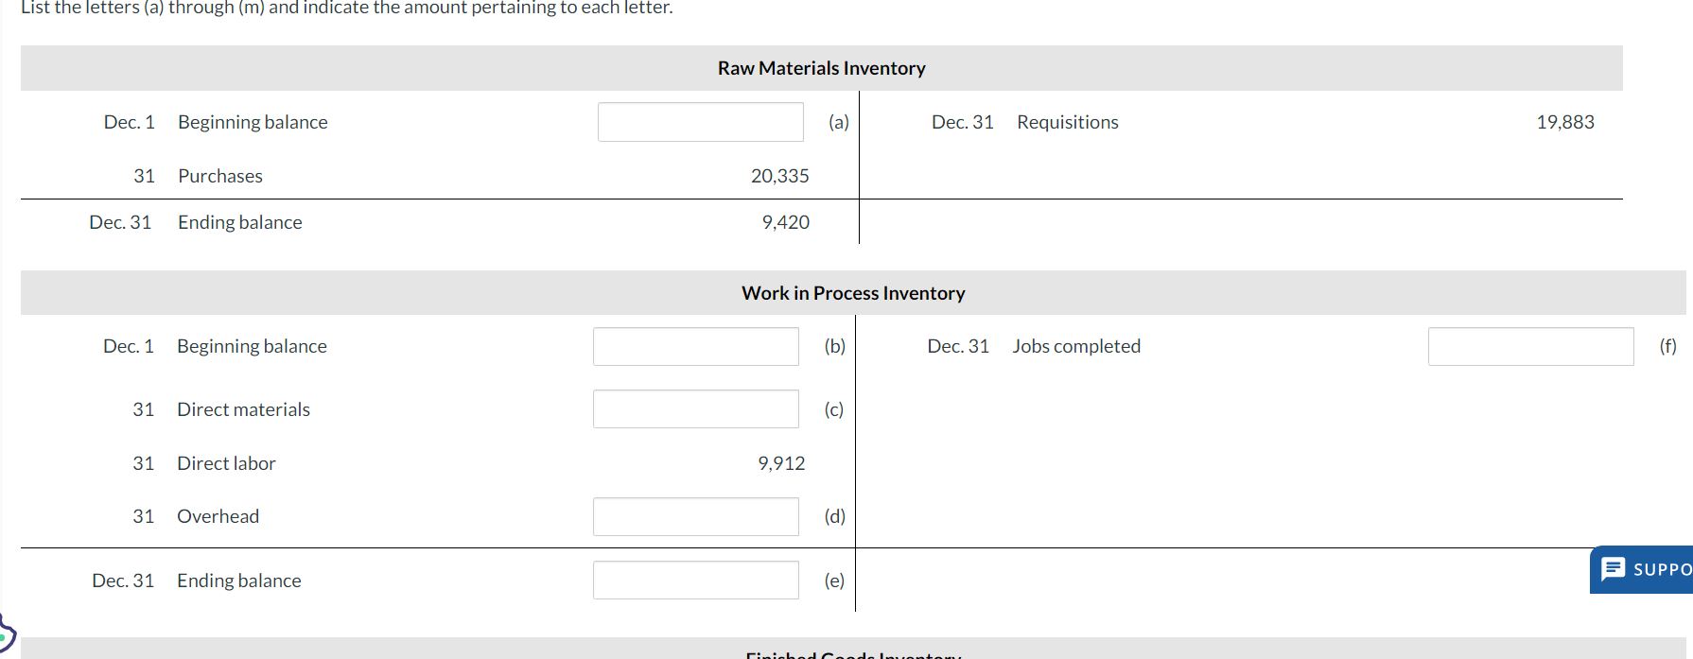This screenshot has width=1693, height=659.
Task: Click the Dec. 1 Beginning balance label
Action: pos(215,121)
